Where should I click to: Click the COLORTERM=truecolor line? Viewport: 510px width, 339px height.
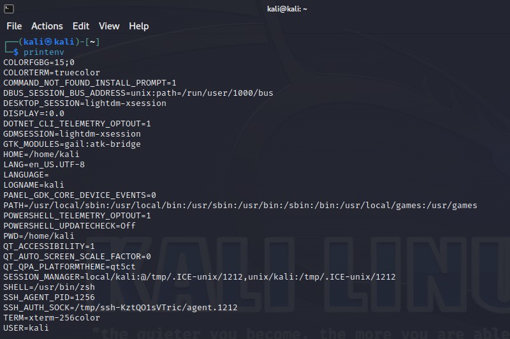(x=52, y=72)
